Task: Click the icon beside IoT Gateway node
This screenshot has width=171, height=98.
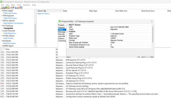Action: point(2,26)
